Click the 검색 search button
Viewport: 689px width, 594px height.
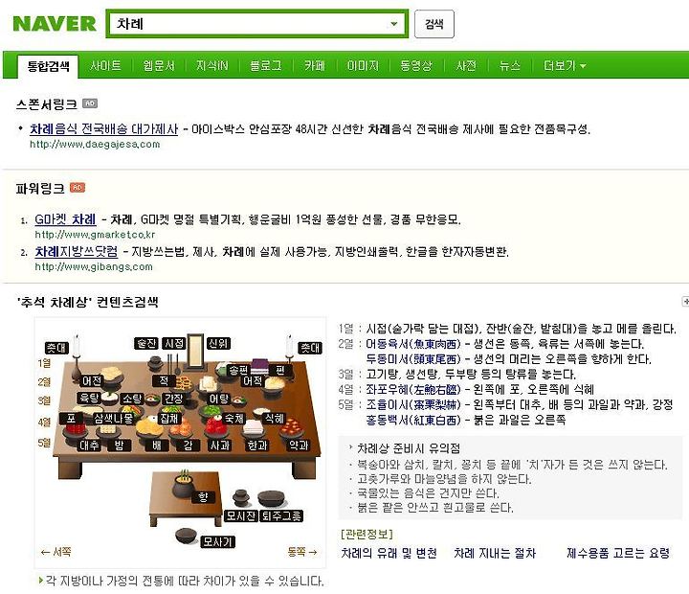pos(434,24)
